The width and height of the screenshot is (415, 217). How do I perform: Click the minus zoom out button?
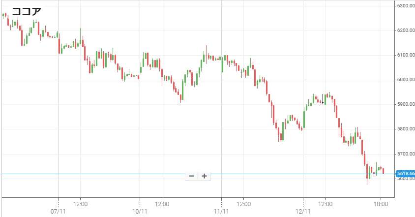point(191,176)
